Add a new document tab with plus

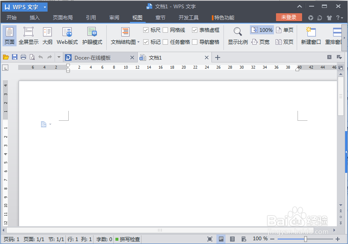(x=218, y=57)
